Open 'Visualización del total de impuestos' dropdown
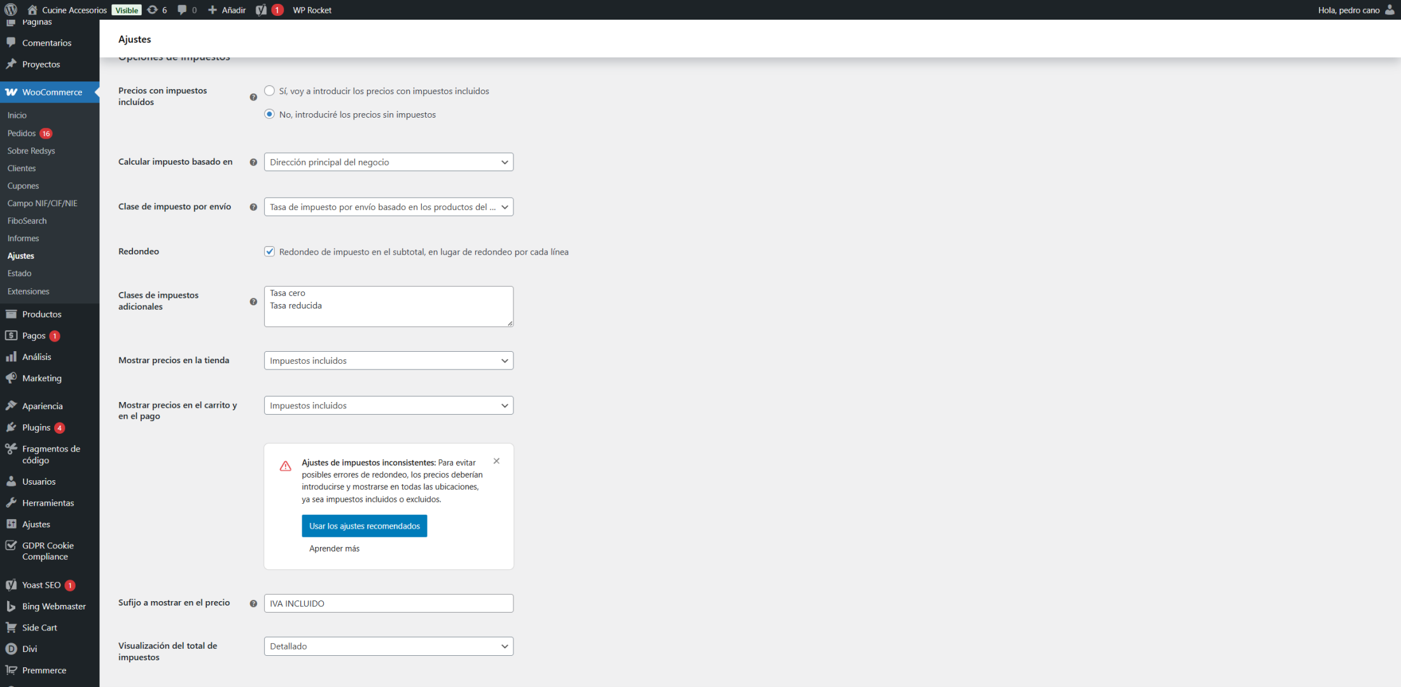The width and height of the screenshot is (1401, 687). click(388, 646)
